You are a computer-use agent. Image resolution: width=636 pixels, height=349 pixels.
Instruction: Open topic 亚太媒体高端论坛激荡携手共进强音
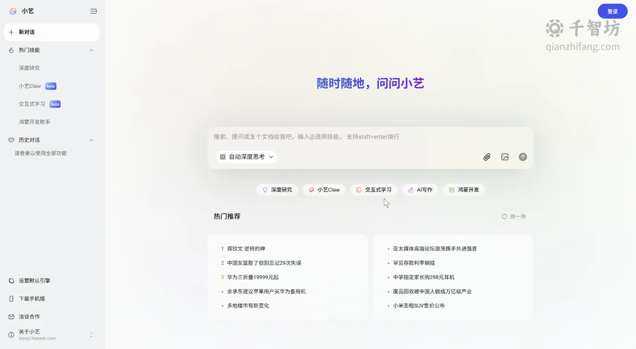[435, 249]
